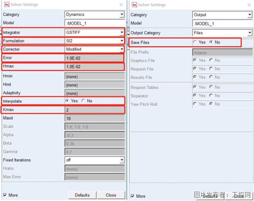Select No for Yaw Pitch Roll

(x=211, y=104)
